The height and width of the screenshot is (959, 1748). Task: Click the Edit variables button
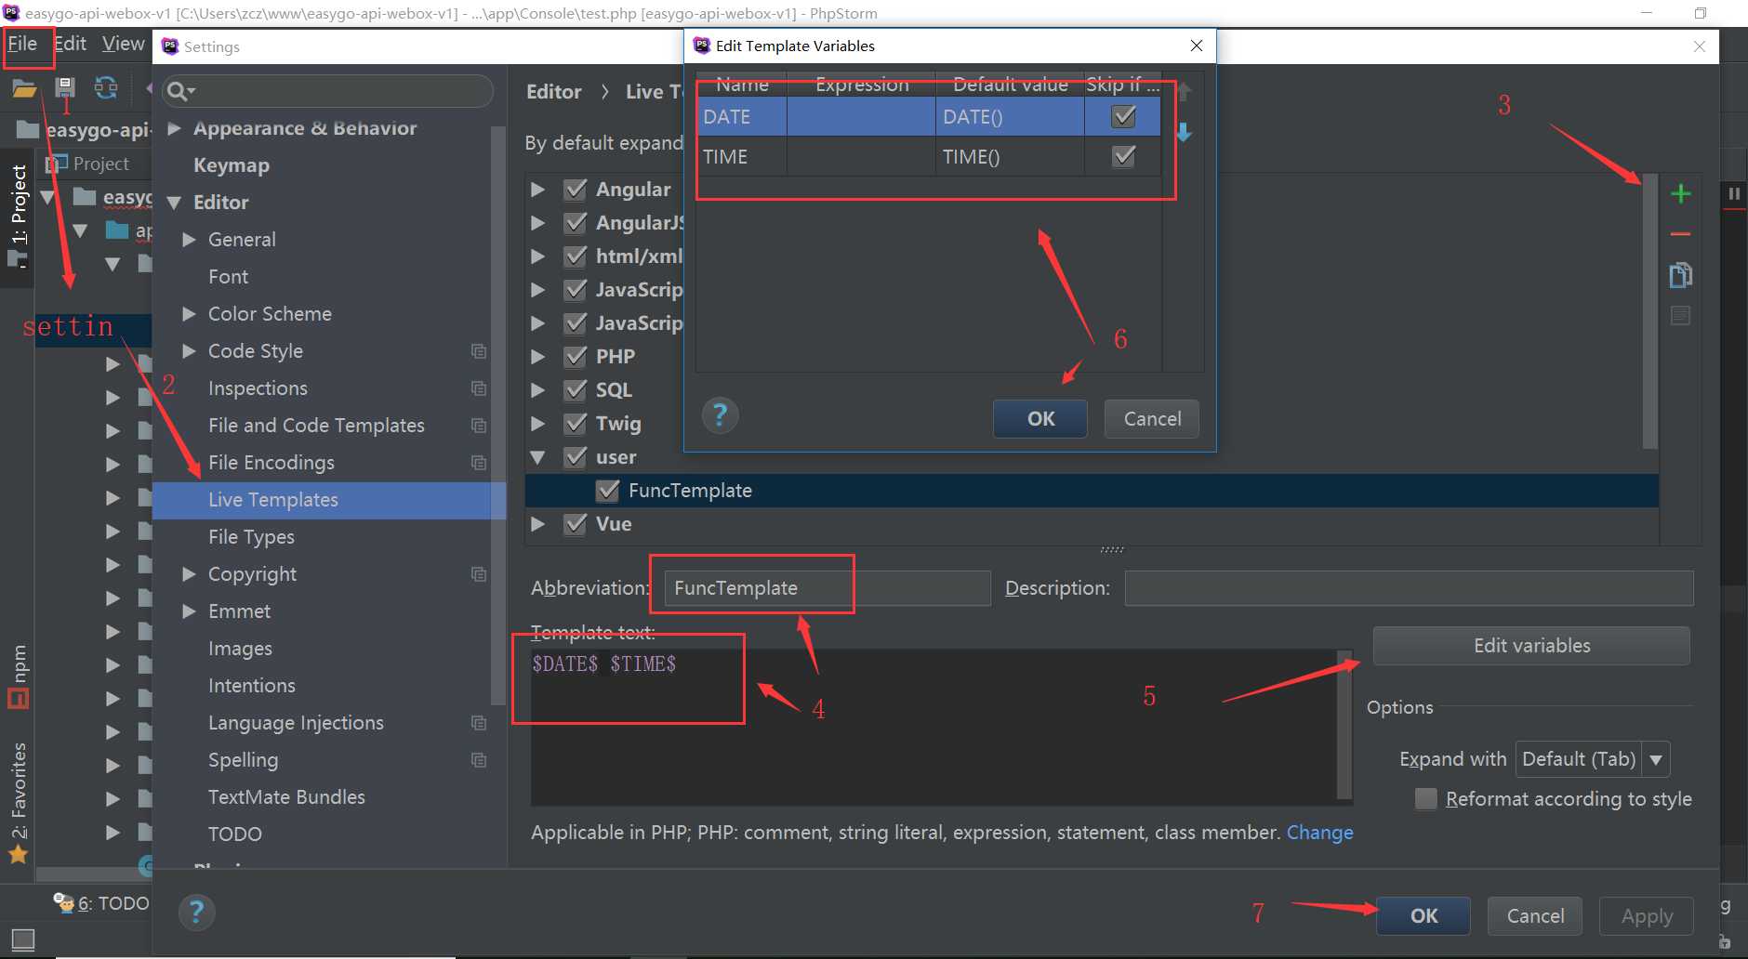pyautogui.click(x=1531, y=646)
